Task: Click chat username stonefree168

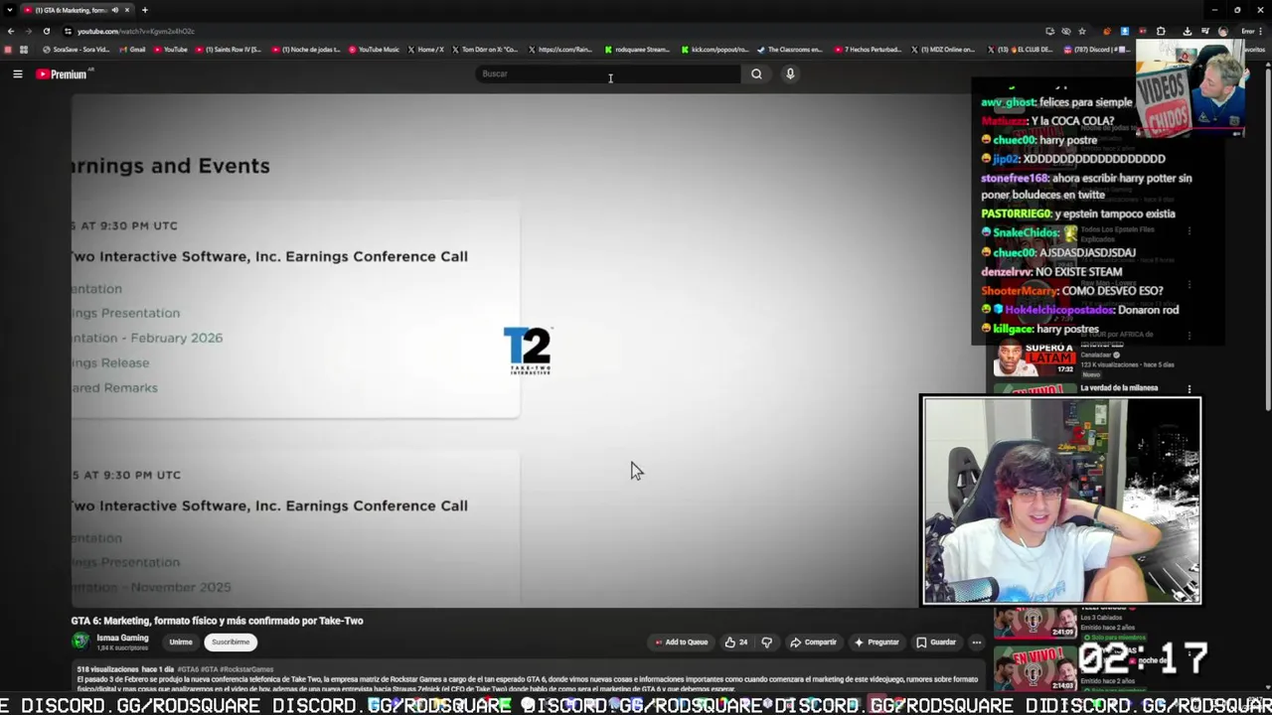Action: point(1015,178)
